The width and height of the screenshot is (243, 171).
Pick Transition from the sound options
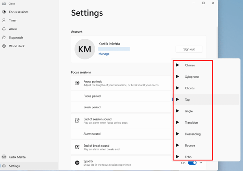[x=192, y=122]
